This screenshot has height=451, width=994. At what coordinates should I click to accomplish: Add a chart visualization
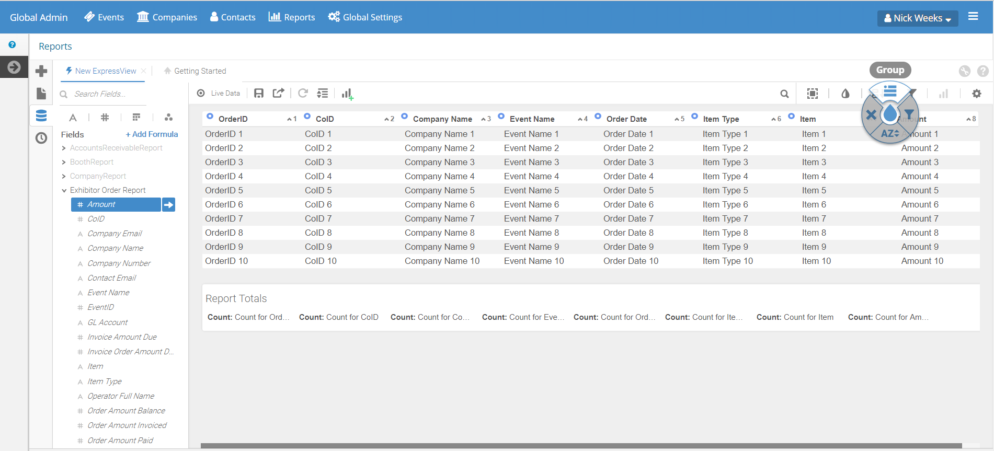[x=347, y=94]
